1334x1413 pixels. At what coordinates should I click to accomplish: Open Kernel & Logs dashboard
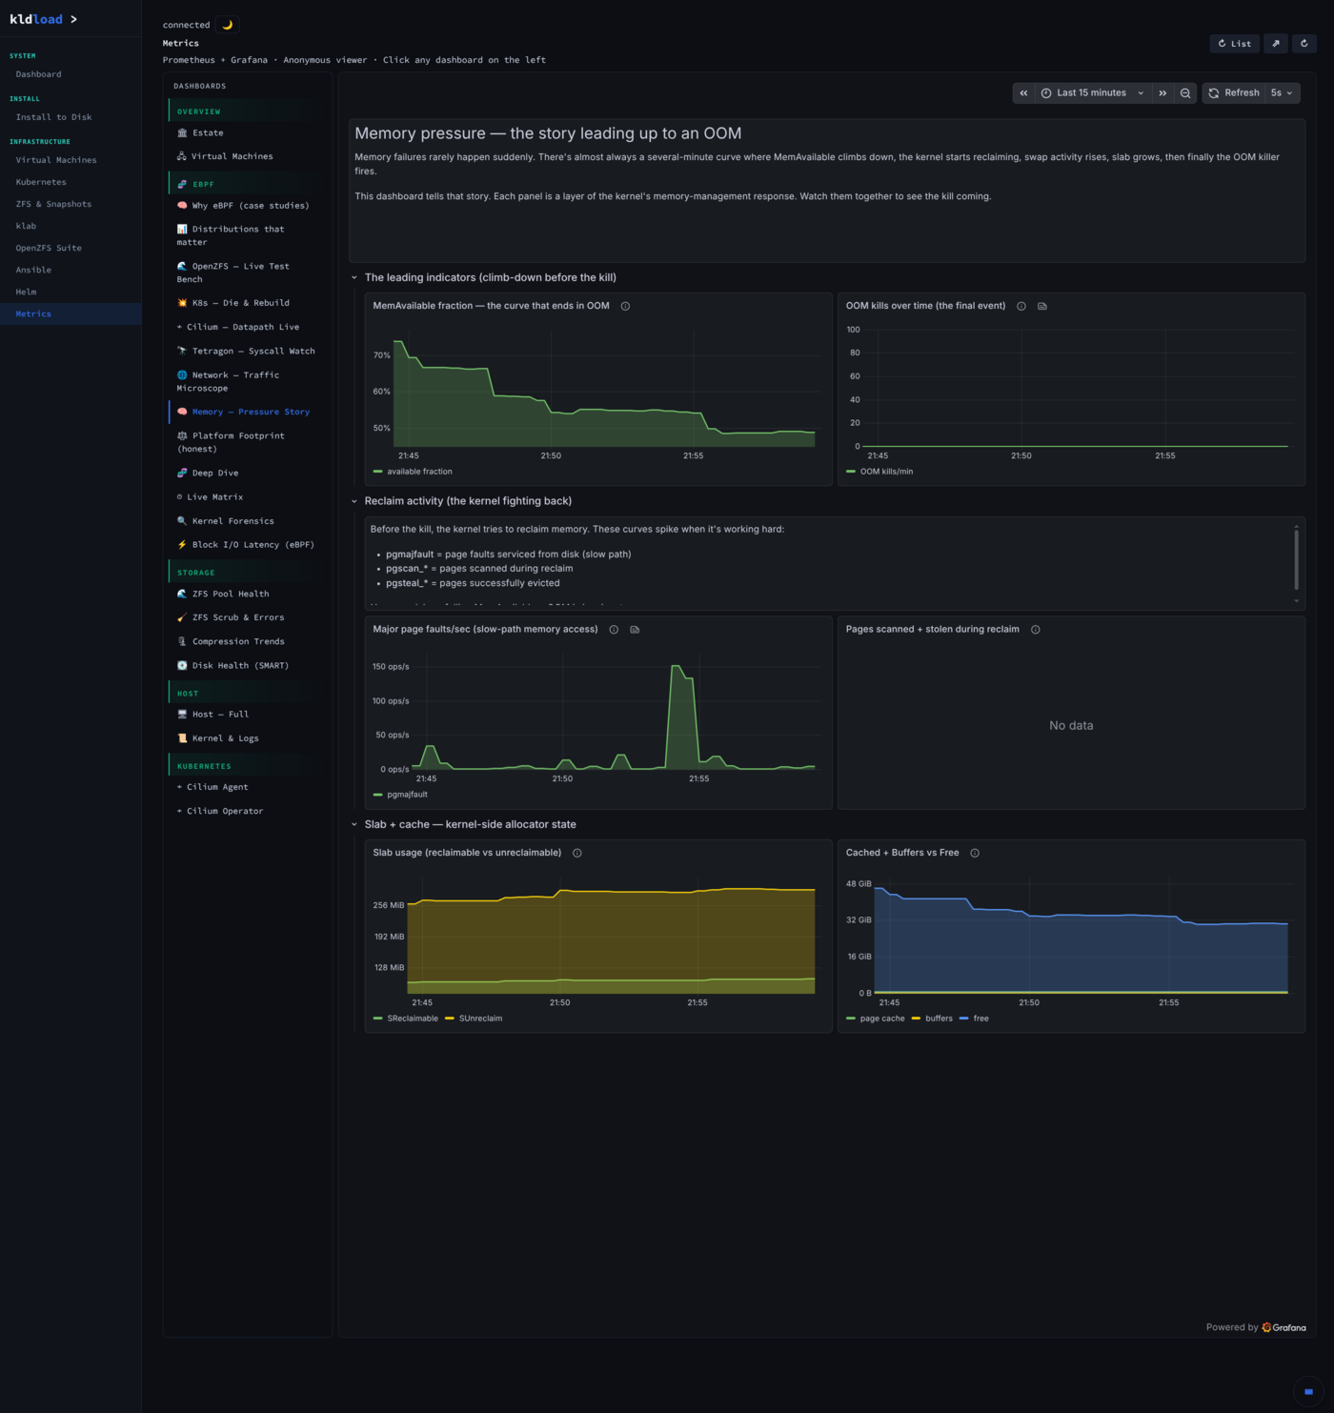pyautogui.click(x=247, y=738)
